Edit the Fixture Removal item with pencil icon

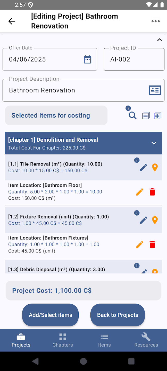(143, 220)
